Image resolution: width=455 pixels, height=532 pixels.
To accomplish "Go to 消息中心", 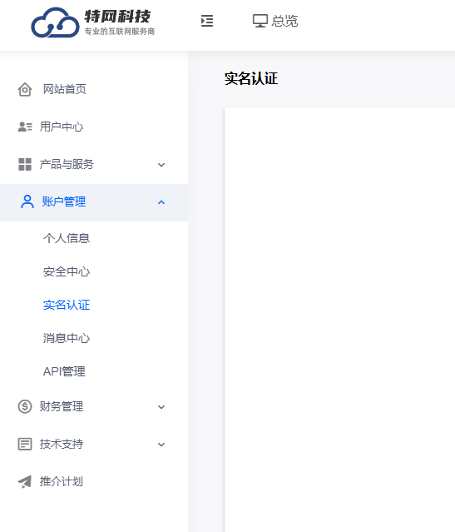I will [67, 338].
